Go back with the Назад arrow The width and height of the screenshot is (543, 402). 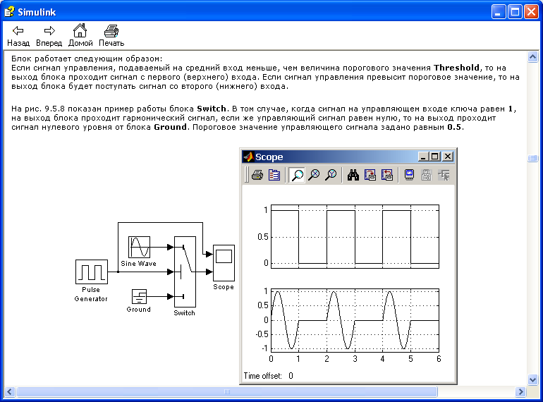point(18,35)
